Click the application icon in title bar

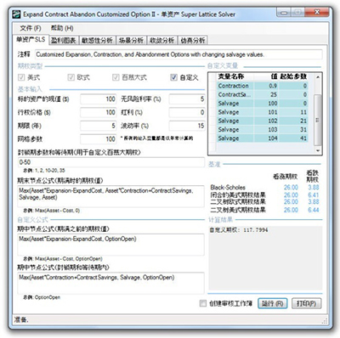[16, 14]
